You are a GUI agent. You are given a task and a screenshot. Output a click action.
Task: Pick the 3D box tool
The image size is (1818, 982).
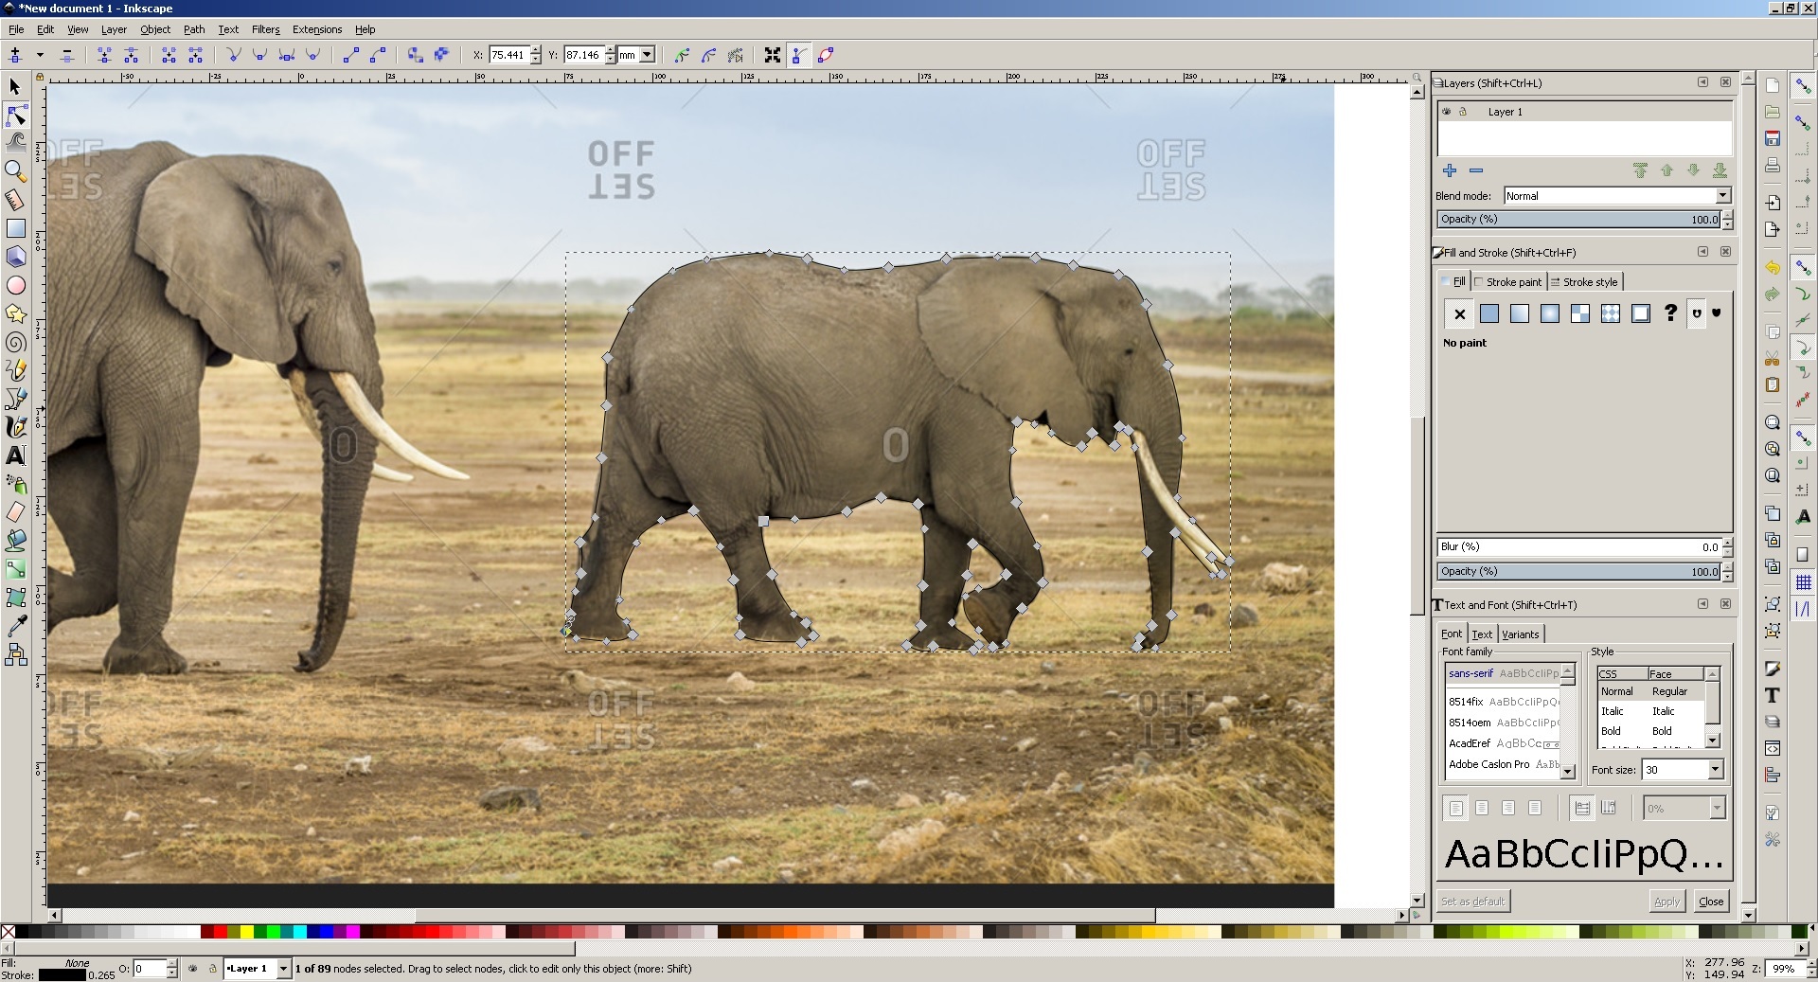click(15, 257)
